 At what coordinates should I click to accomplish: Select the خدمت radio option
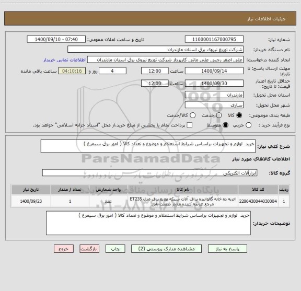click(218, 115)
